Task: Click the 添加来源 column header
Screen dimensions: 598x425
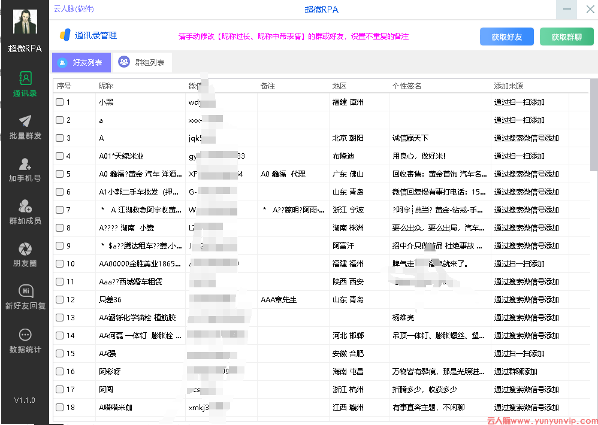Action: [x=508, y=86]
